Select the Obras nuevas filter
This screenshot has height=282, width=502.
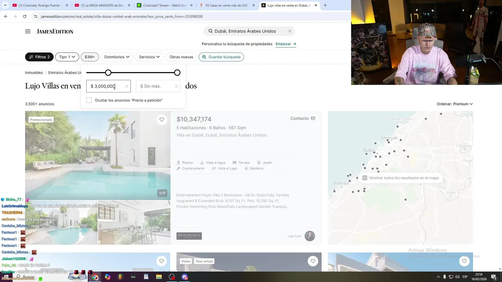(x=181, y=57)
